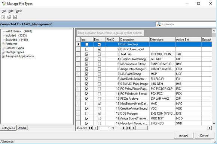
Task: Open the View menu
Action: point(19,11)
